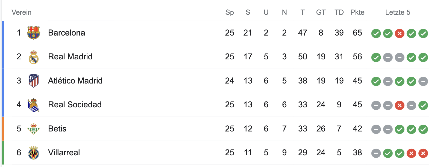Image resolution: width=445 pixels, height=167 pixels.
Task: Click Real Sociedad's red loss result icon
Action: 399,105
